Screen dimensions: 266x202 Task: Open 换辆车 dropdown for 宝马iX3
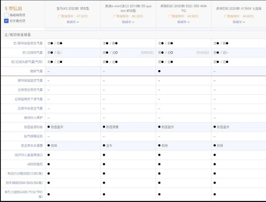pyautogui.click(x=73, y=22)
